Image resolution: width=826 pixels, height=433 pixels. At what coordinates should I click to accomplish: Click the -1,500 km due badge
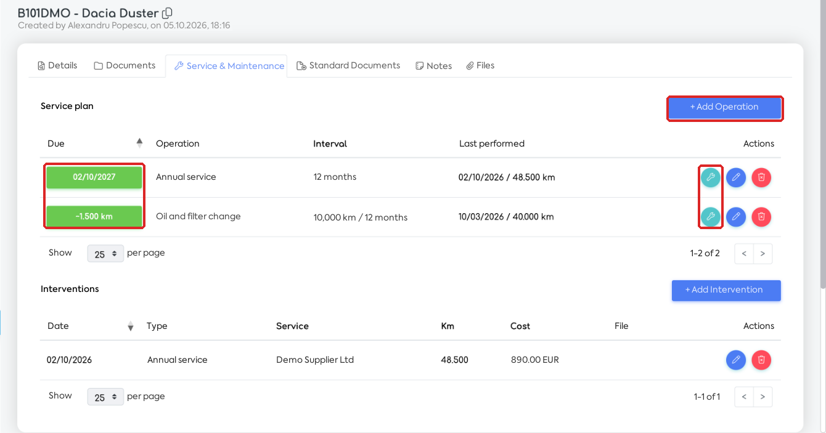coord(94,216)
